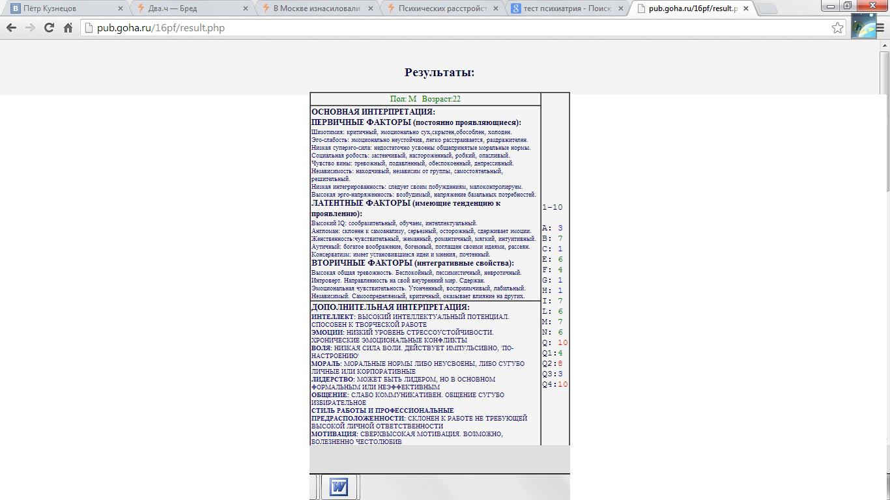Click the score row "Q4:10"
The height and width of the screenshot is (500, 890).
[x=555, y=385]
